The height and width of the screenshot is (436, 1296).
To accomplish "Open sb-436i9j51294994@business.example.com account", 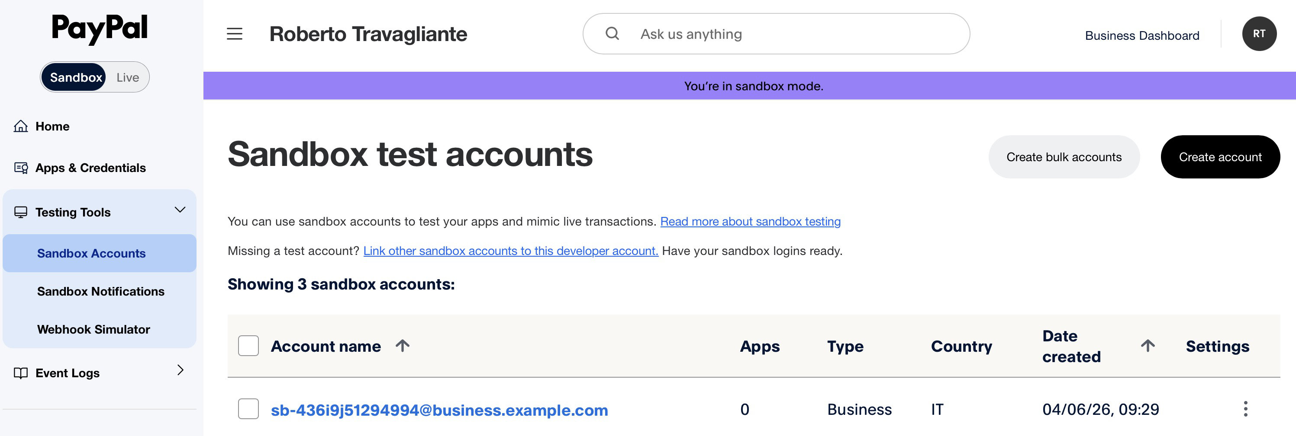I will tap(439, 411).
